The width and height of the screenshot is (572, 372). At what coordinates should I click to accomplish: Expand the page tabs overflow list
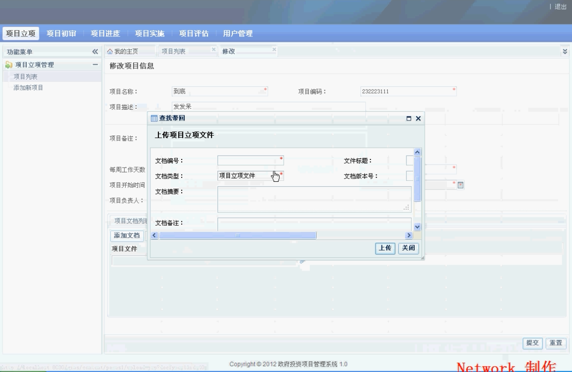(565, 52)
